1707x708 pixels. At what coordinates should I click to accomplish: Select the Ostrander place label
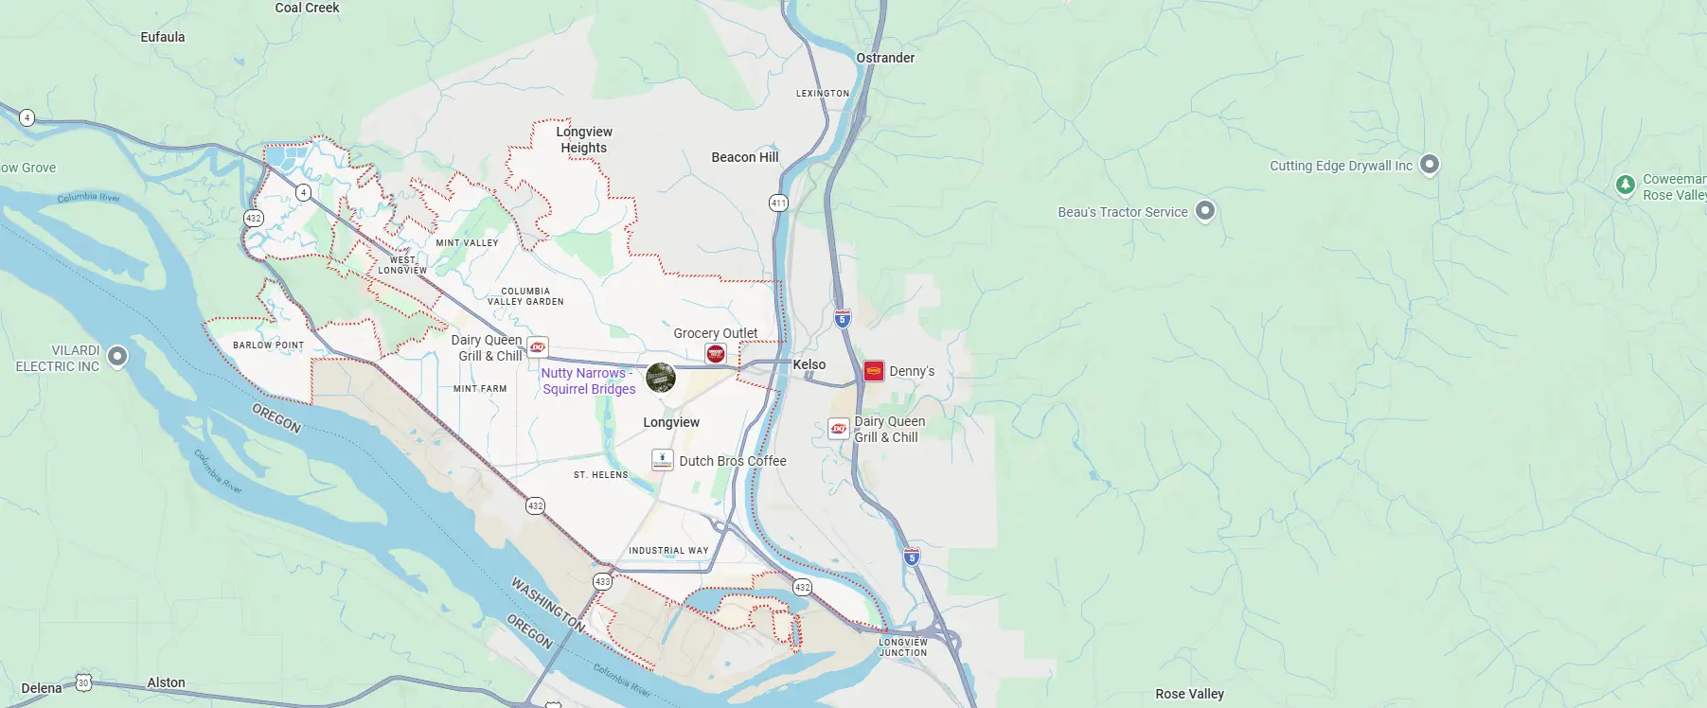click(x=885, y=58)
